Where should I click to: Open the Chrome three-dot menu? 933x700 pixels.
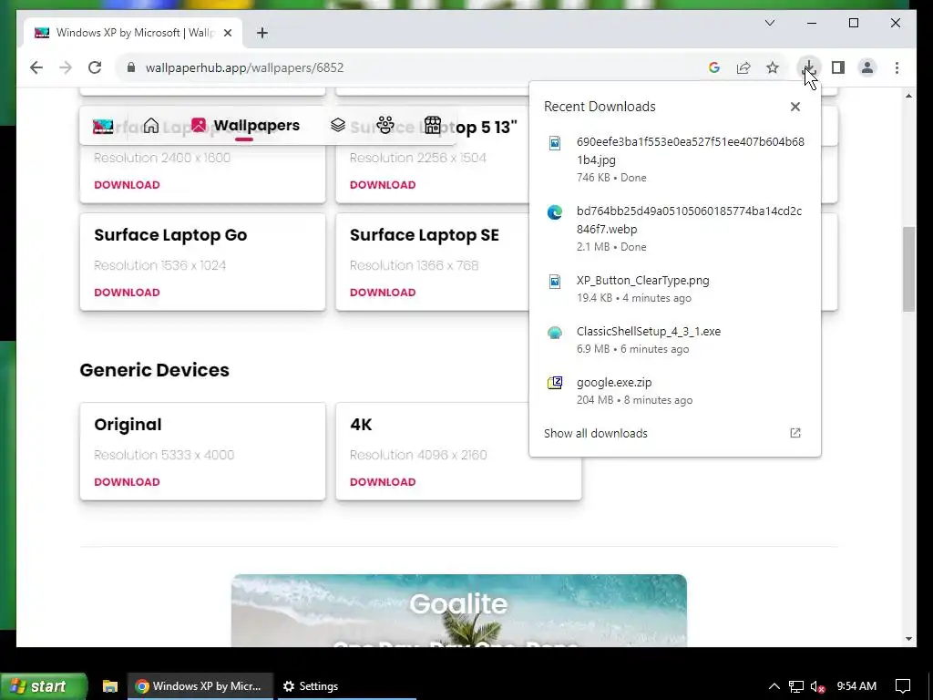point(897,67)
